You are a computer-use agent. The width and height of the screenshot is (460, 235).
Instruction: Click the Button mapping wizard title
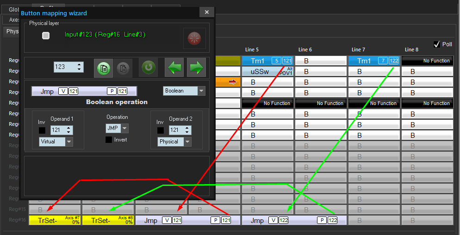tap(54, 13)
